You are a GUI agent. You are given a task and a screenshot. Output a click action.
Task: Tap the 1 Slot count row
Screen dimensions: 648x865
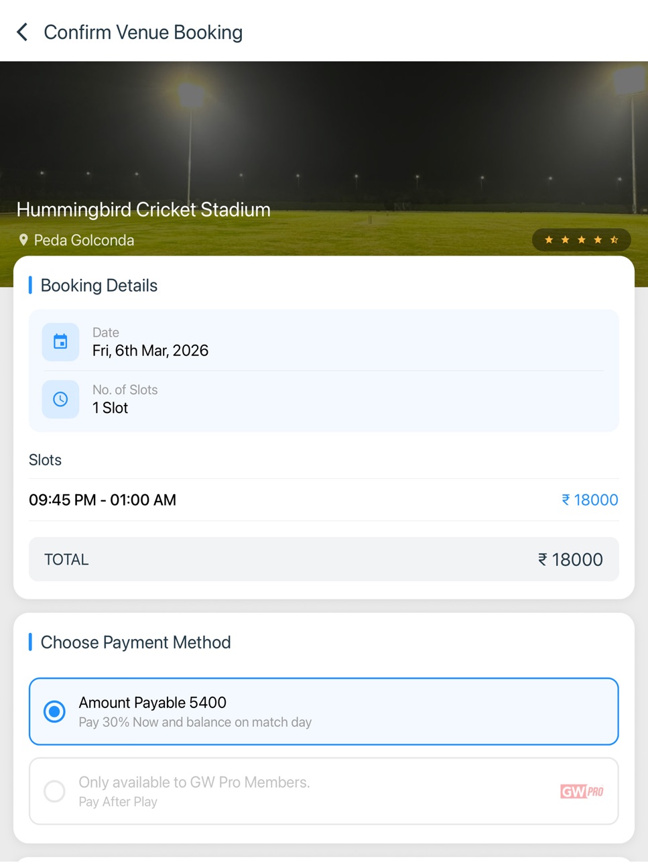tap(324, 400)
